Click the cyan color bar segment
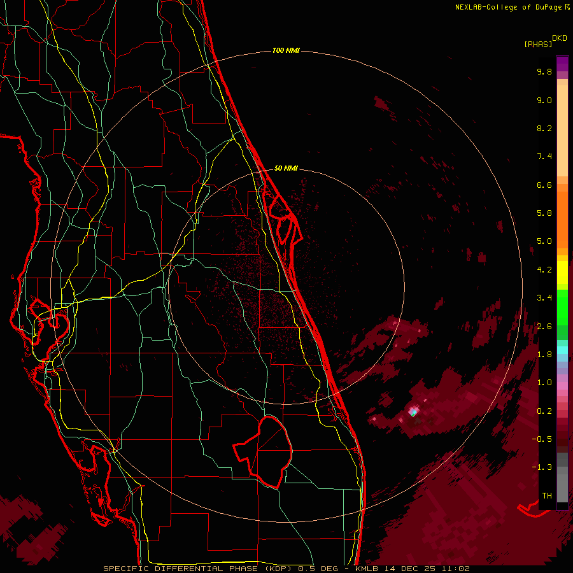Image resolution: width=573 pixels, height=573 pixels. coord(562,350)
